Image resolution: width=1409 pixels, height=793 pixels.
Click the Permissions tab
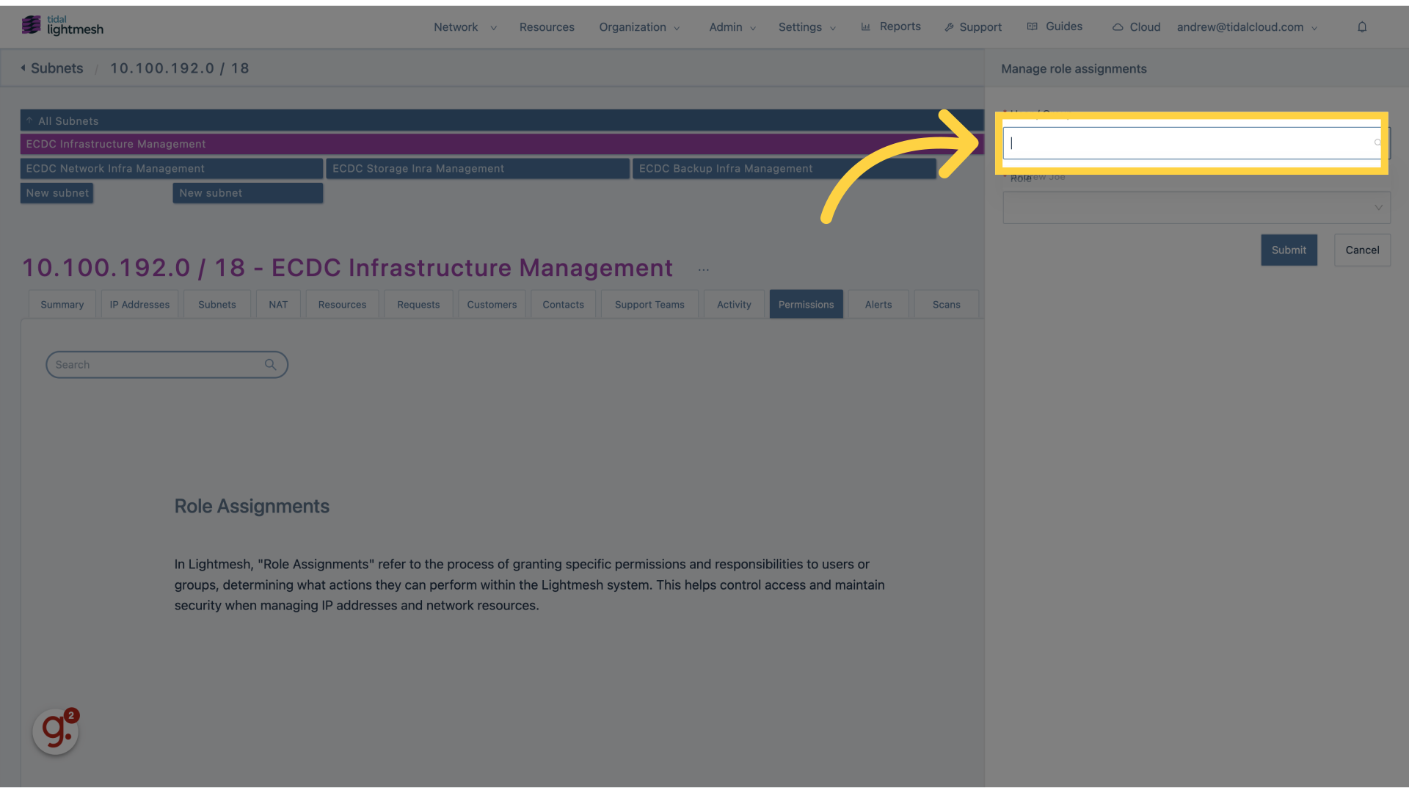[805, 304]
